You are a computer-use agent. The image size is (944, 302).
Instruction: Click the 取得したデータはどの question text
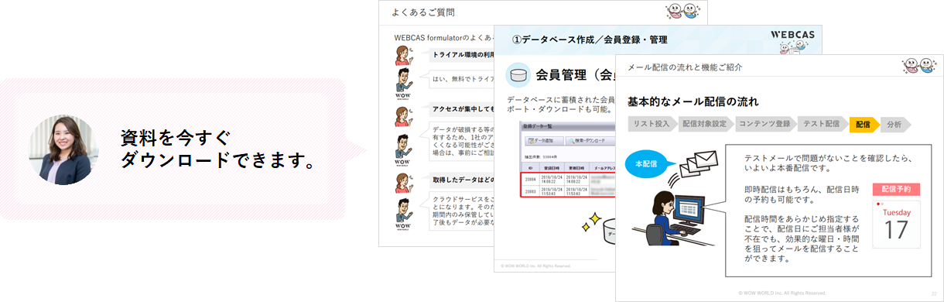(463, 179)
